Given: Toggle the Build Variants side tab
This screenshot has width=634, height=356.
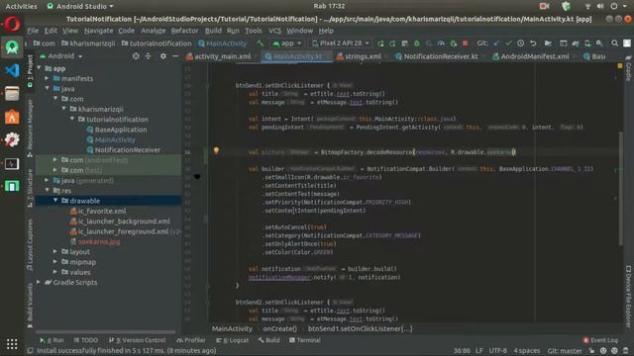Looking at the screenshot, I should click(x=30, y=306).
